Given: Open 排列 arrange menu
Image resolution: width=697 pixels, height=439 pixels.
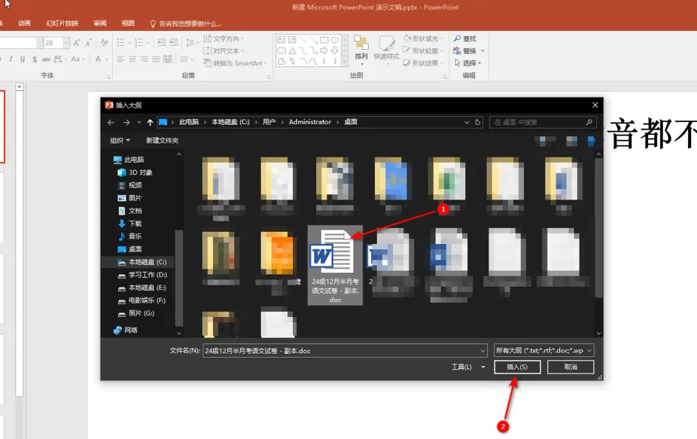Looking at the screenshot, I should click(361, 50).
